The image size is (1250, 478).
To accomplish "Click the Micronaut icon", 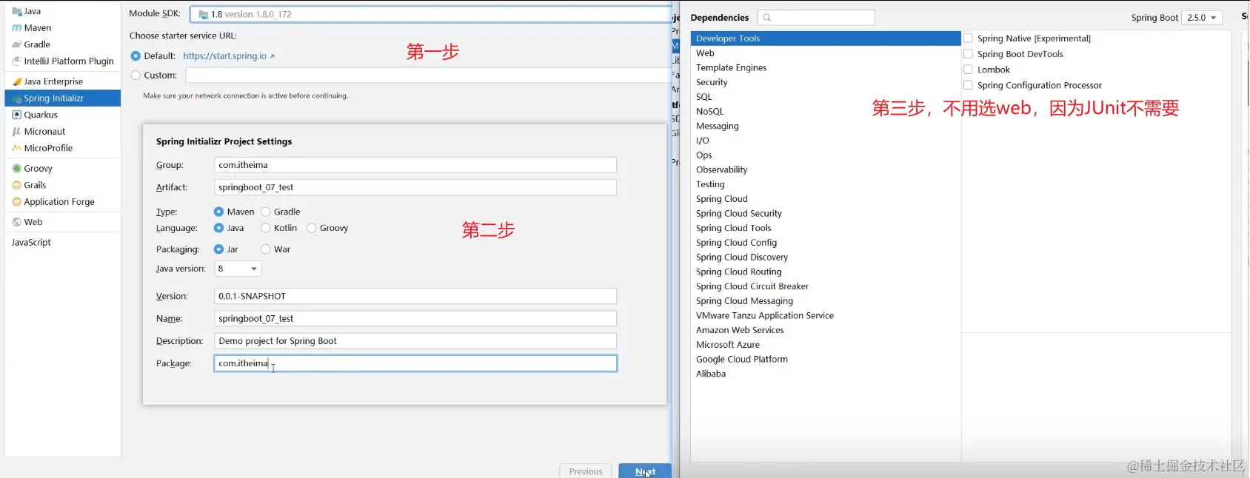I will [x=16, y=132].
